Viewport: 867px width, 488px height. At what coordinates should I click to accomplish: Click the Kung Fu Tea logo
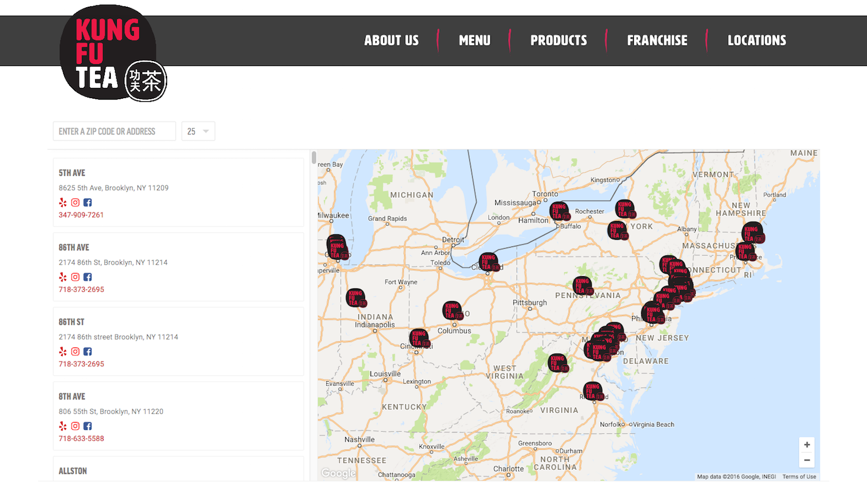113,53
